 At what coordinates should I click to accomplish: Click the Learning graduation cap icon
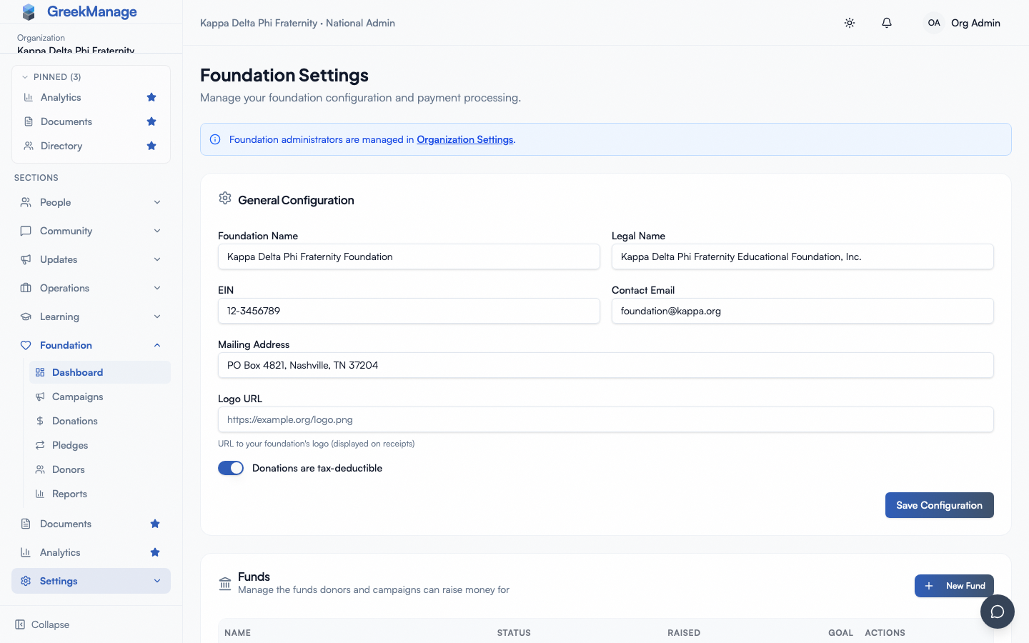click(26, 316)
